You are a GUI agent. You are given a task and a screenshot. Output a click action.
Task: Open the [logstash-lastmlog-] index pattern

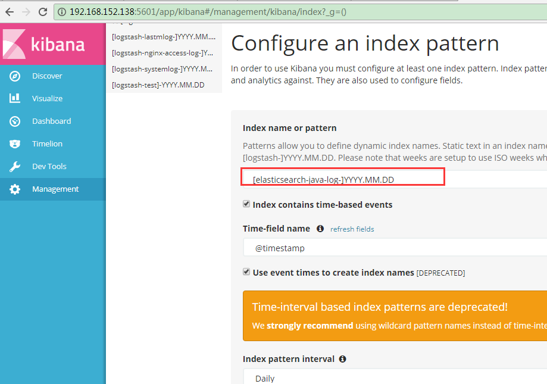pos(164,37)
